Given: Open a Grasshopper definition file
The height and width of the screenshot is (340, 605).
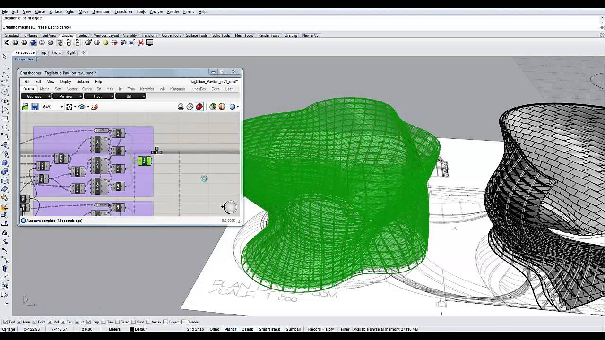Looking at the screenshot, I should [x=25, y=107].
